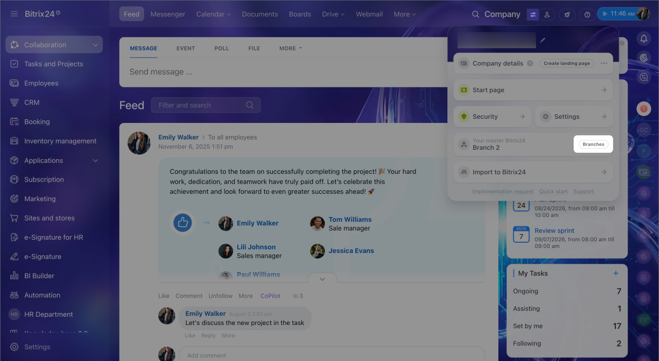Viewport: 659px width, 361px height.
Task: Click the green CP hexagon avatar
Action: click(x=644, y=320)
